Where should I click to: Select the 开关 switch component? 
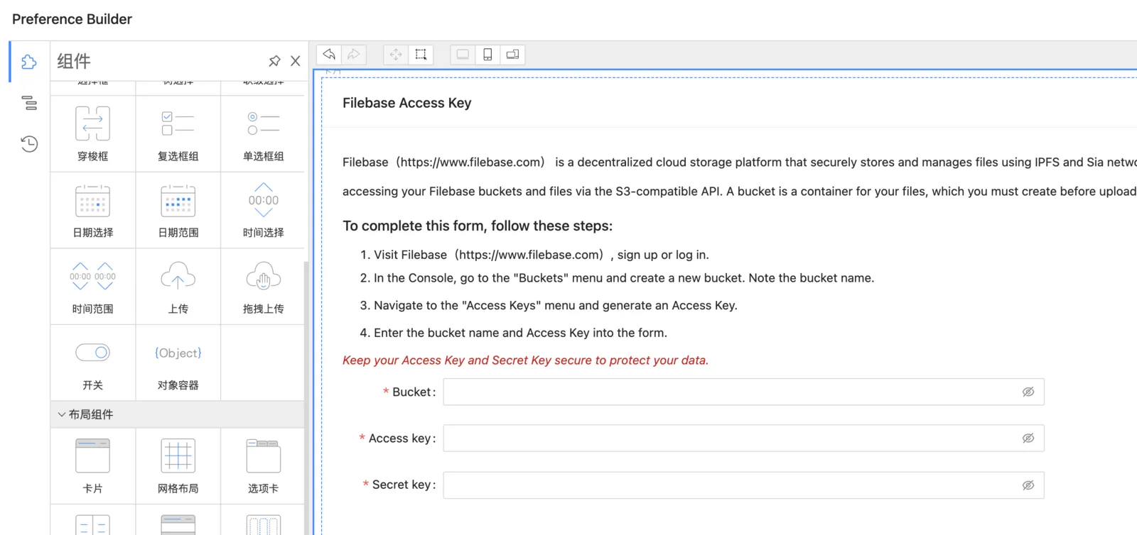click(x=93, y=363)
